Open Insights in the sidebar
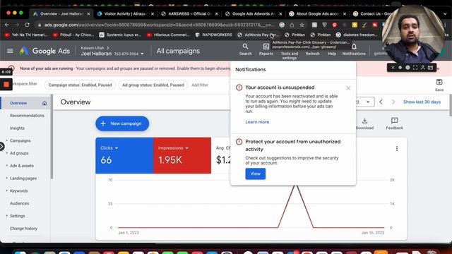Image resolution: width=452 pixels, height=254 pixels. coord(17,128)
